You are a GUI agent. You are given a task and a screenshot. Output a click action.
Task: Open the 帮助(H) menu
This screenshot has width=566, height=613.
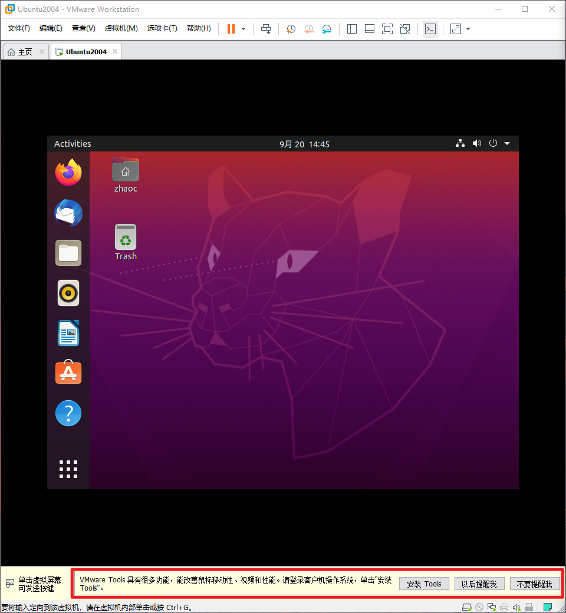(199, 28)
